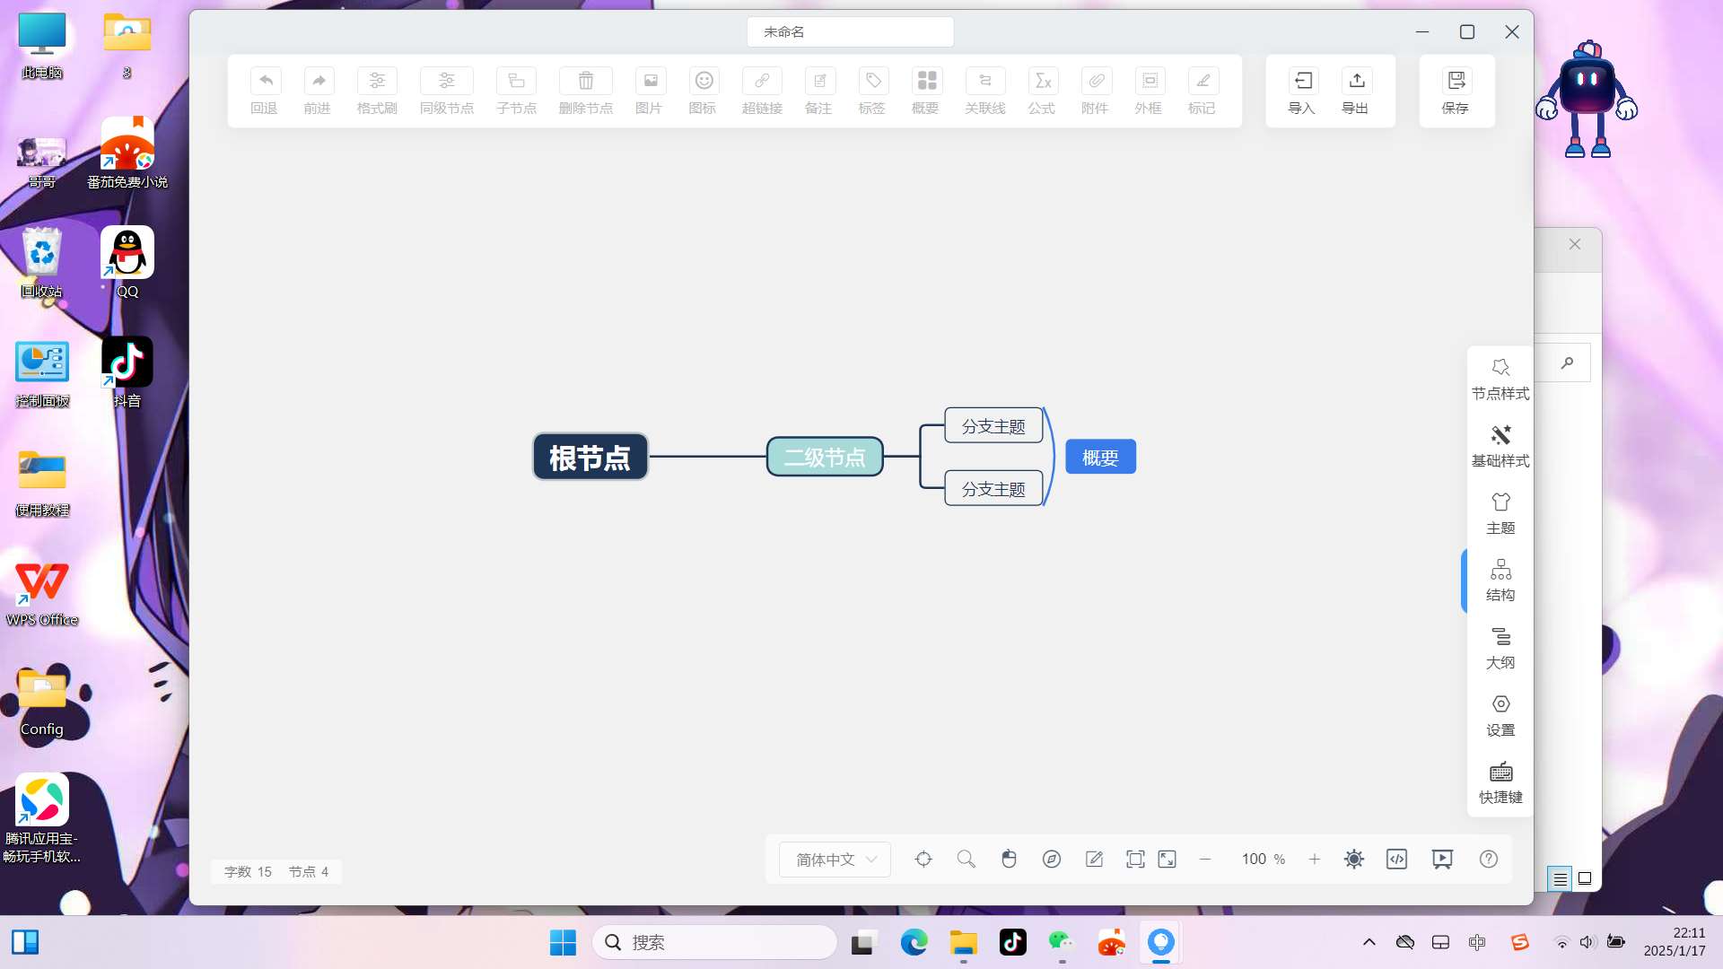Viewport: 1723px width, 969px height.
Task: Open the 节点样式 node style panel
Action: click(1500, 380)
